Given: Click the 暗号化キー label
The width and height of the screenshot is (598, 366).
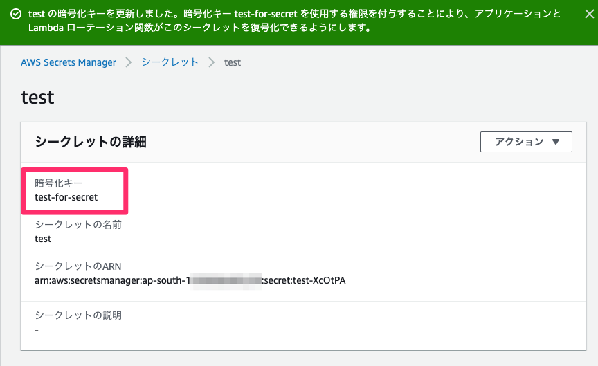Looking at the screenshot, I should [59, 183].
